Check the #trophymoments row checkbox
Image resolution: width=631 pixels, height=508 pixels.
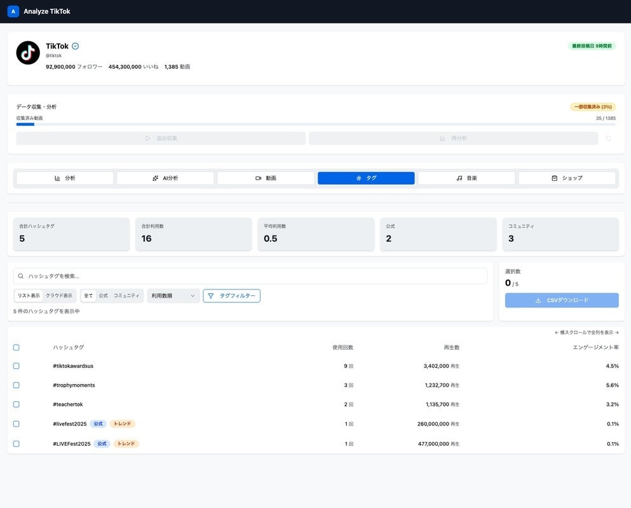pyautogui.click(x=16, y=385)
